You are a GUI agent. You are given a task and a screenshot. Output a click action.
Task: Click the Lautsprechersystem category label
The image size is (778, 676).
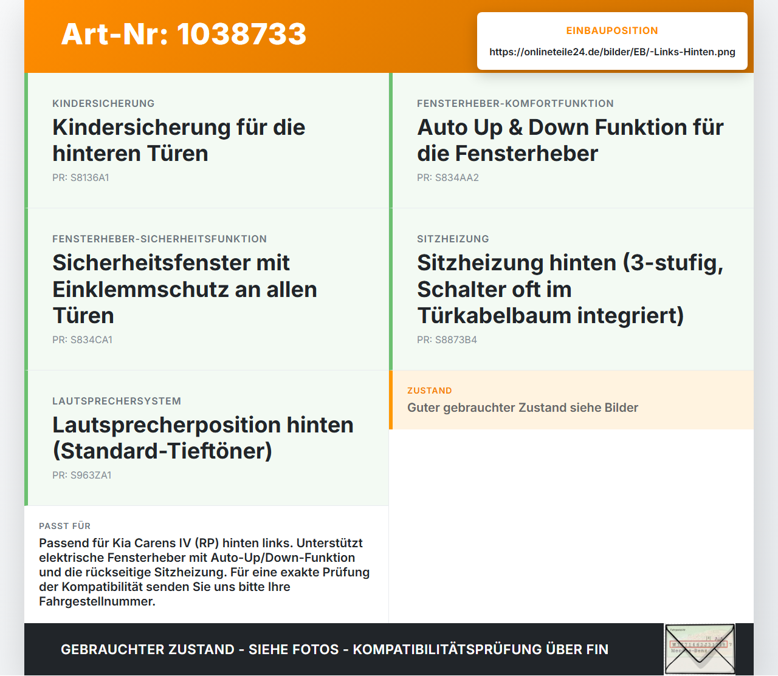(117, 401)
